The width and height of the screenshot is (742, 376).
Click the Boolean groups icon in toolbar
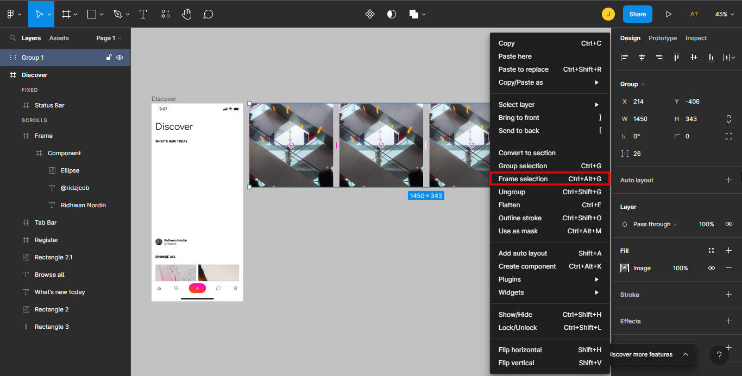(x=414, y=14)
